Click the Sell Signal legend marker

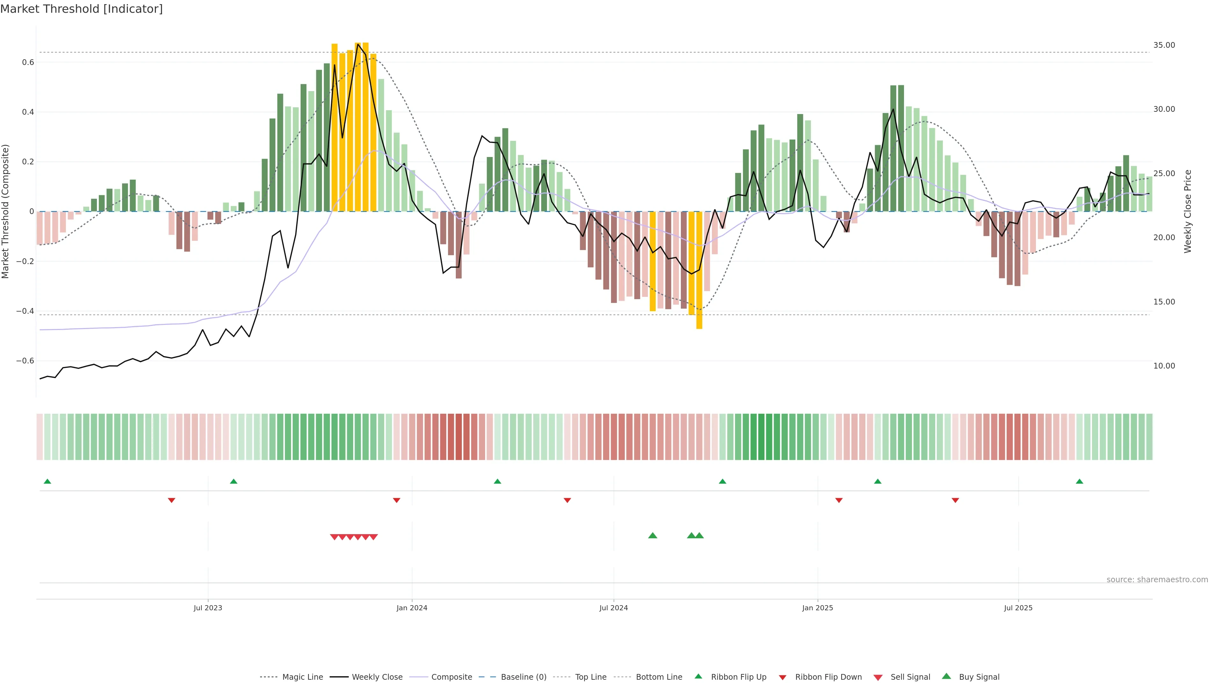[x=878, y=677]
